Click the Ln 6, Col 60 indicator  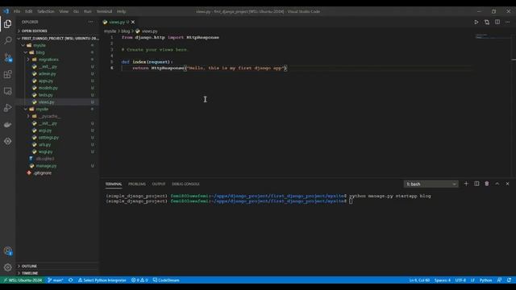point(419,280)
